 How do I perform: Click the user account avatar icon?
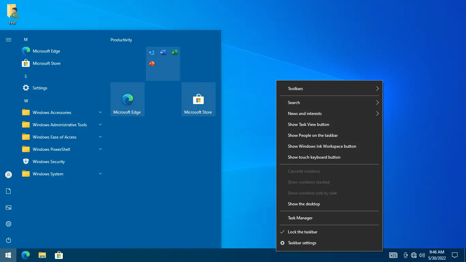(9, 175)
